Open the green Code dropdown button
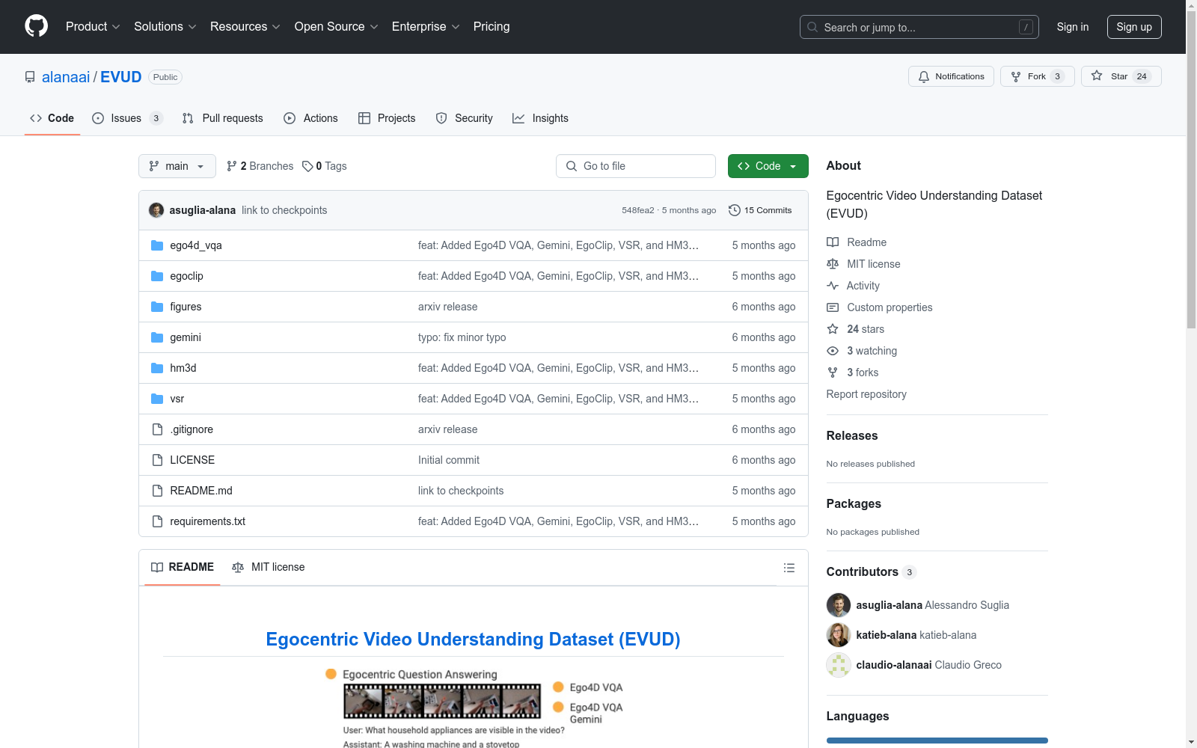The width and height of the screenshot is (1197, 748). pyautogui.click(x=768, y=166)
